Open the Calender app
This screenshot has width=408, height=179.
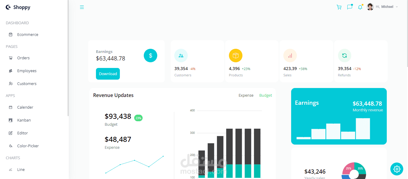tap(25, 107)
